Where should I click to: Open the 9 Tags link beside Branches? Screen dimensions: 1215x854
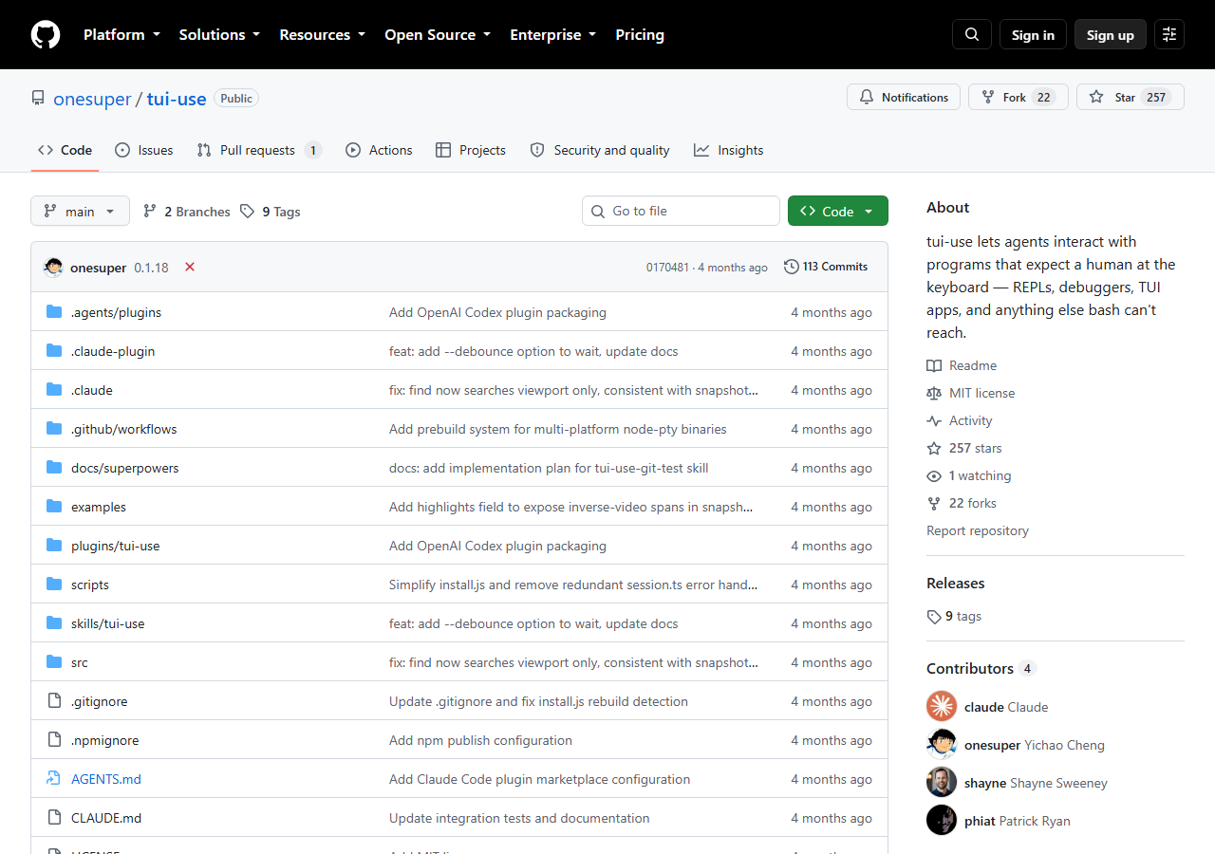click(271, 212)
